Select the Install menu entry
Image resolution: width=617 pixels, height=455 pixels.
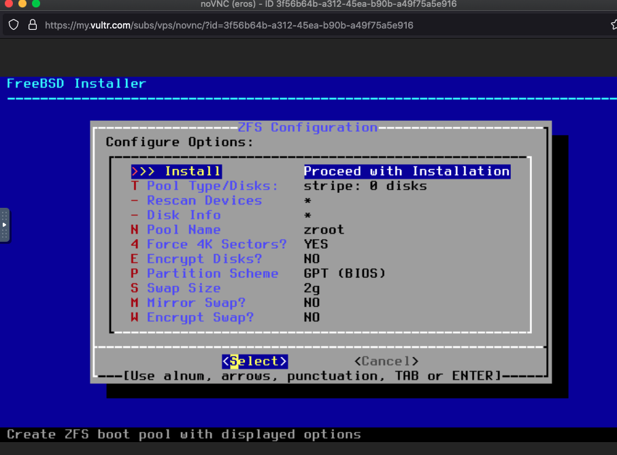coord(193,171)
